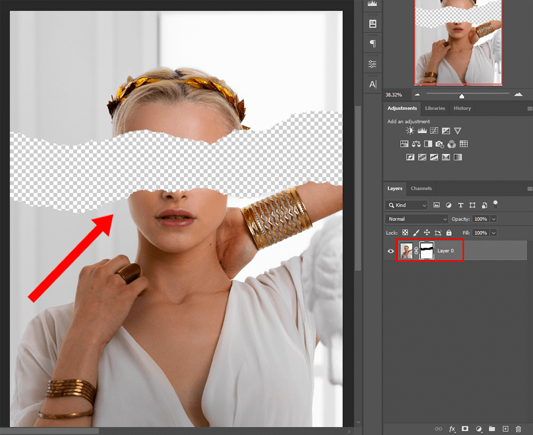Switch to the History tab

click(x=462, y=108)
